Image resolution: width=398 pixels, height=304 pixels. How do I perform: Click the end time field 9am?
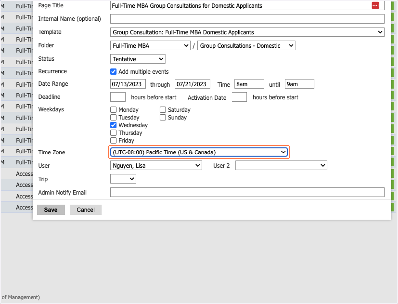tap(299, 84)
